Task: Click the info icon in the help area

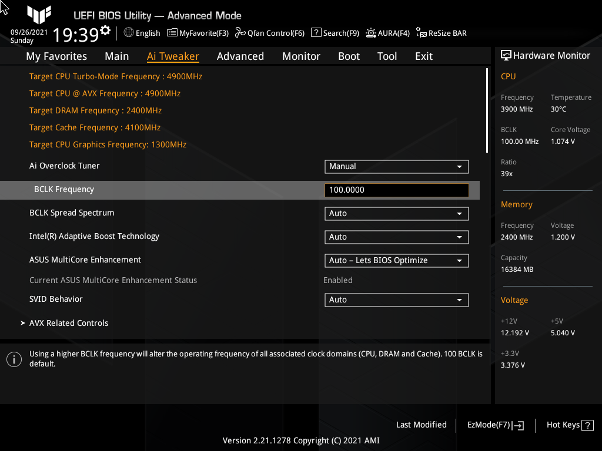Action: [x=14, y=359]
